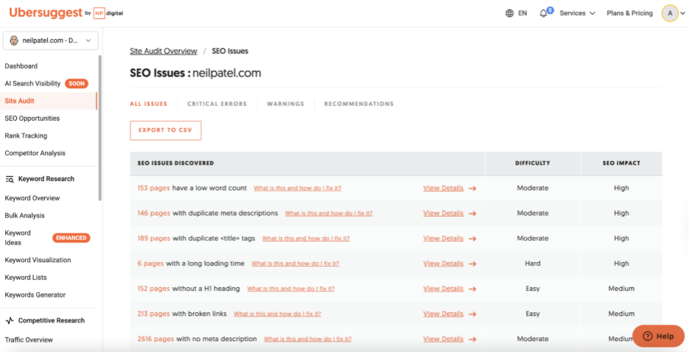Open Rank Tracking in sidebar
The image size is (690, 352).
click(26, 135)
